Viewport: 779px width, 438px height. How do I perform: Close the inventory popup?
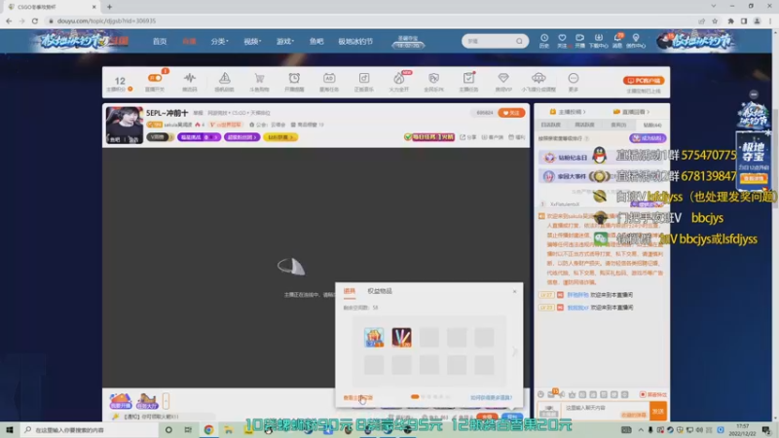515,291
